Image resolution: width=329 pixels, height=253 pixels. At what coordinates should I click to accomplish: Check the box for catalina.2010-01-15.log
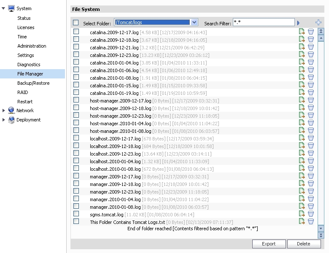pos(76,85)
